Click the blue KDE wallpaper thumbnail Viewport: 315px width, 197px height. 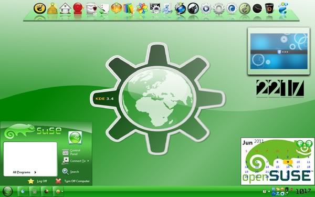pyautogui.click(x=279, y=51)
